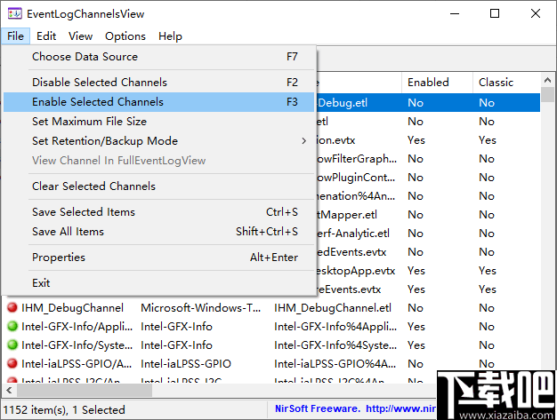Sort by the Enabled column header
The image size is (557, 420).
pyautogui.click(x=428, y=83)
